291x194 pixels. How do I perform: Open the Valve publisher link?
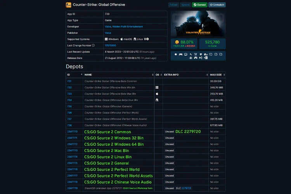click(x=108, y=33)
